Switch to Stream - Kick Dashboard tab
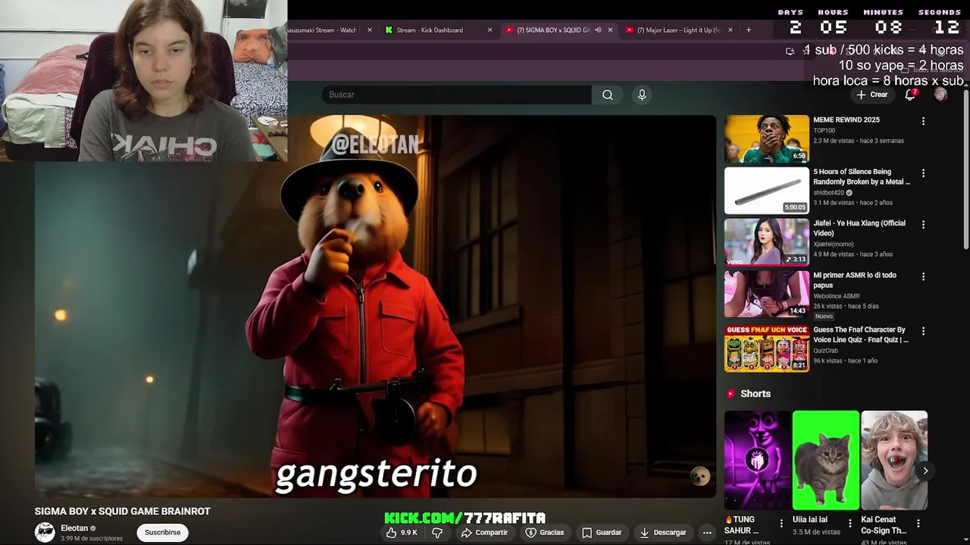This screenshot has width=970, height=545. pos(439,30)
